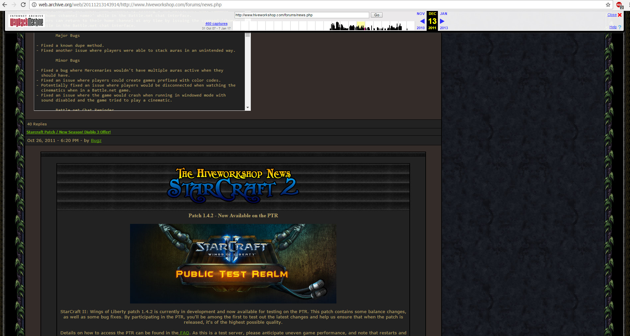
Task: Go back with browser back arrow
Action: pos(5,5)
